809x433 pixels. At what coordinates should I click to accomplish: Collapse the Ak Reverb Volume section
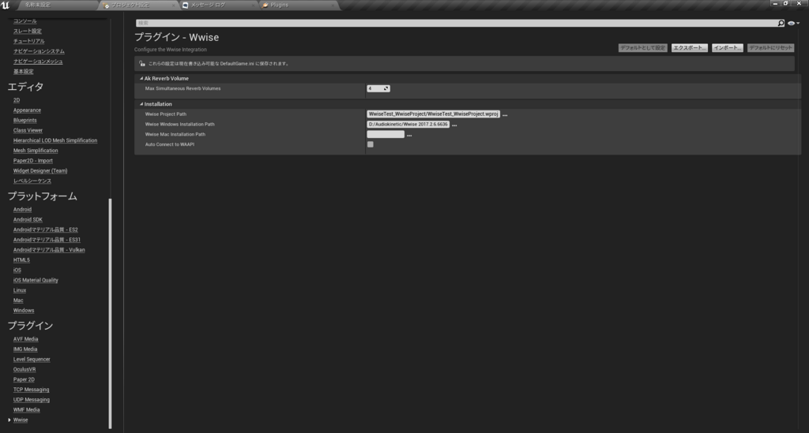141,79
